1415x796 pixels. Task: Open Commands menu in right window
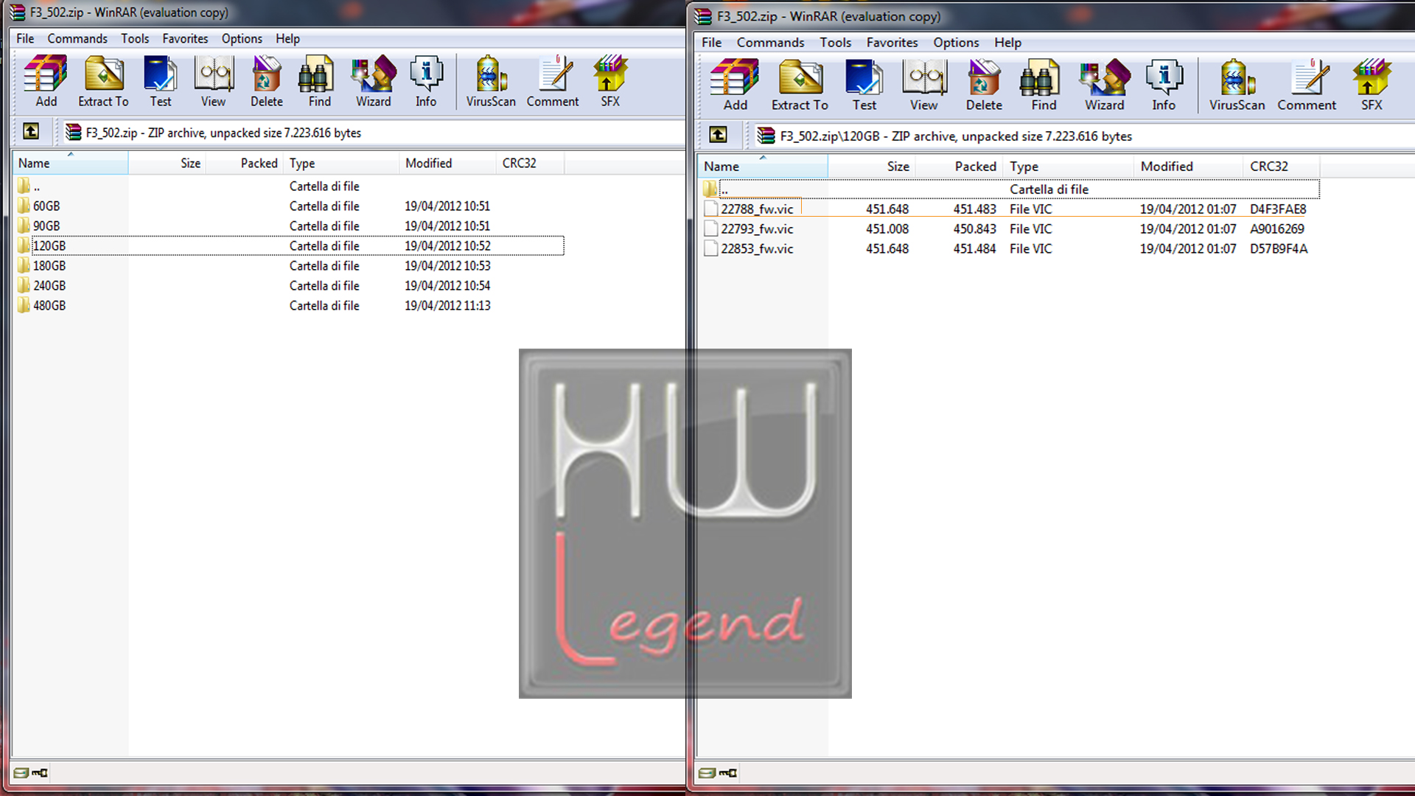pyautogui.click(x=770, y=42)
